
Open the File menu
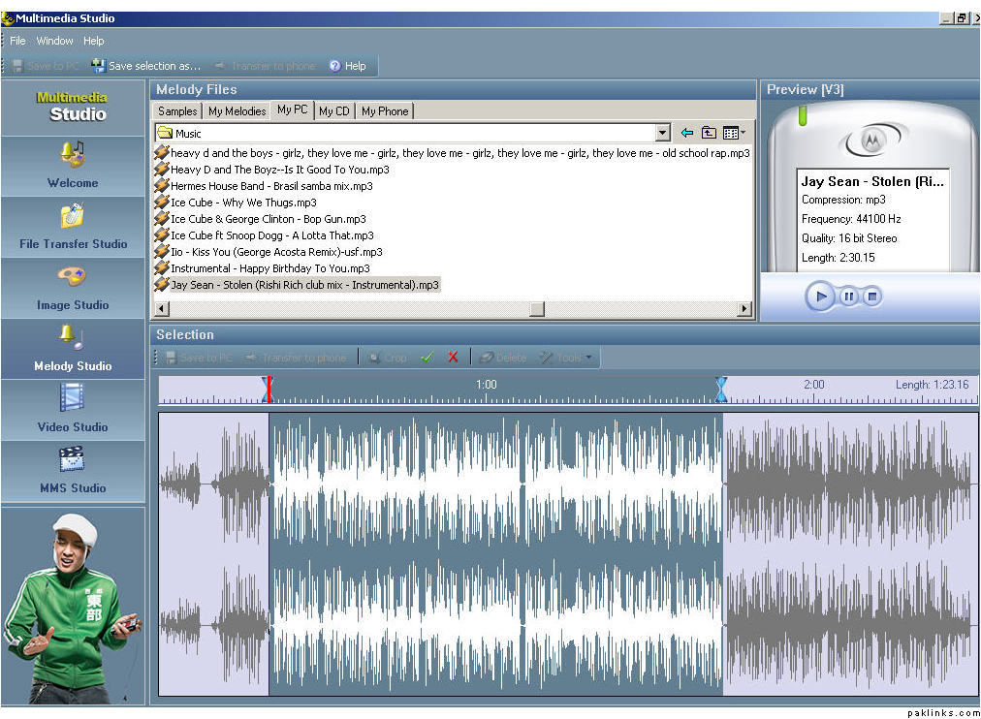17,41
